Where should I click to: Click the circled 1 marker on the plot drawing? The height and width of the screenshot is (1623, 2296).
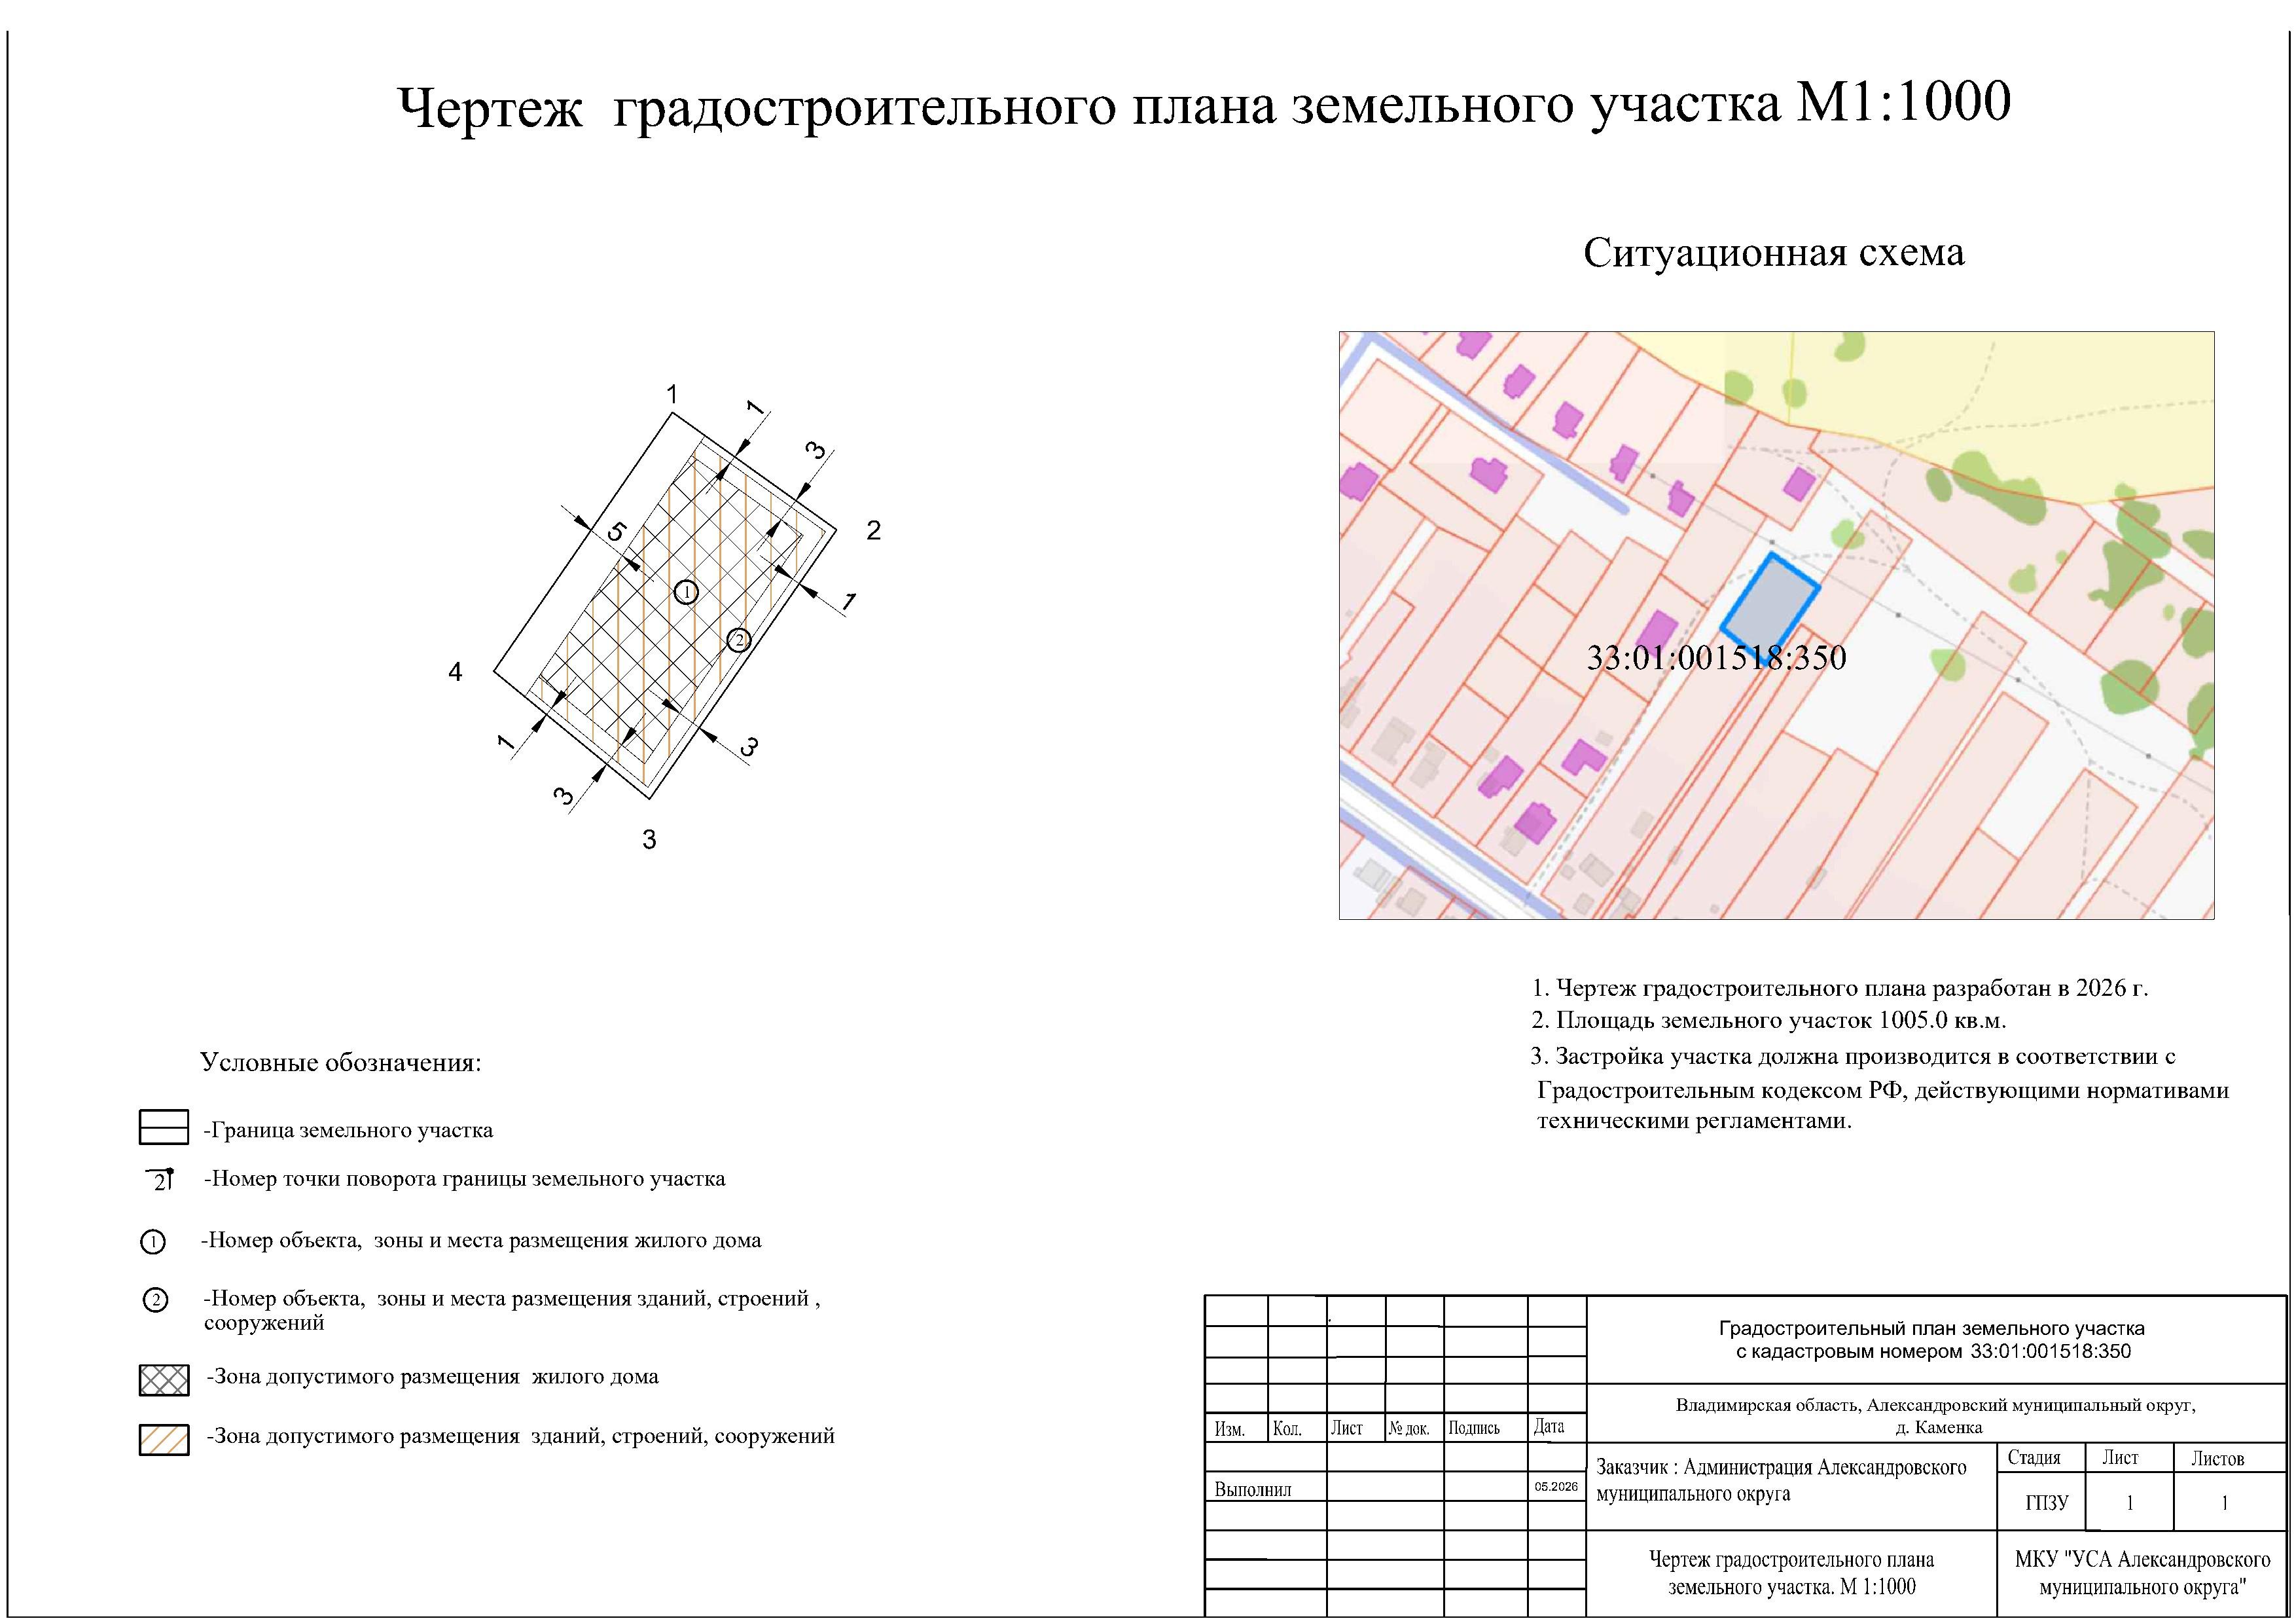point(686,592)
